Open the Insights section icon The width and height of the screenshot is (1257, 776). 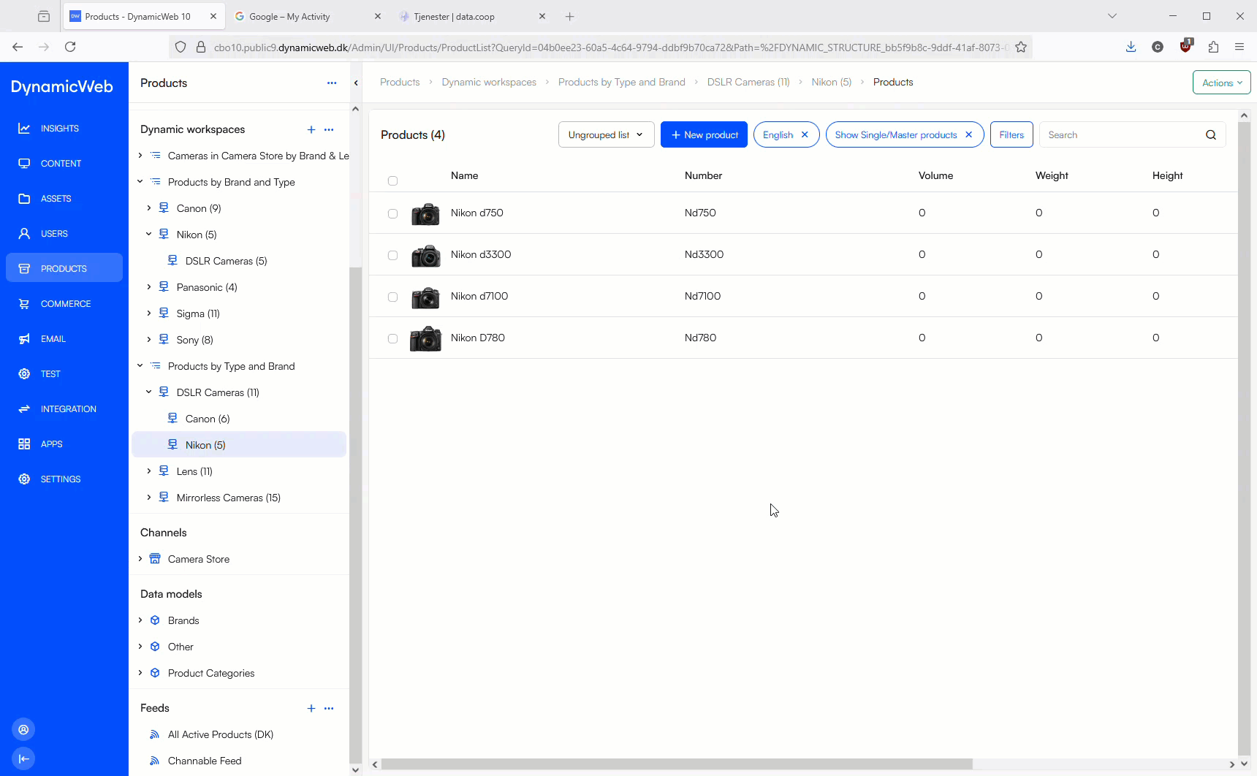(24, 129)
